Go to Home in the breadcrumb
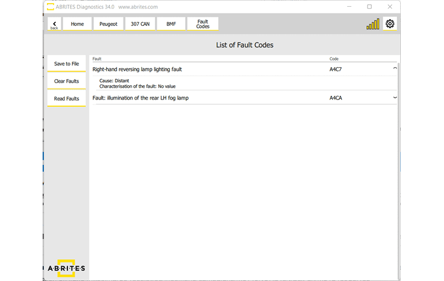The image size is (444, 281). pos(77,24)
